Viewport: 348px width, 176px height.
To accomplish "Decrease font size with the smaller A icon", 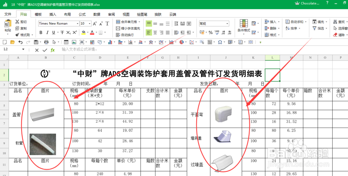I will [x=101, y=24].
